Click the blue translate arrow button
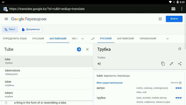Viewport: 186px width, 105px height. pos(79,49)
